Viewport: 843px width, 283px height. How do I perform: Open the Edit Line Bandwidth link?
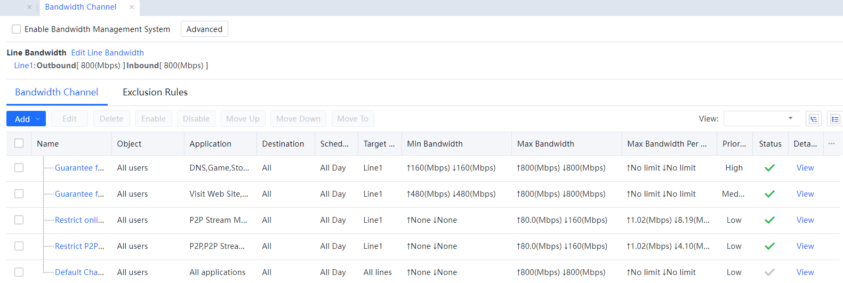tap(108, 53)
